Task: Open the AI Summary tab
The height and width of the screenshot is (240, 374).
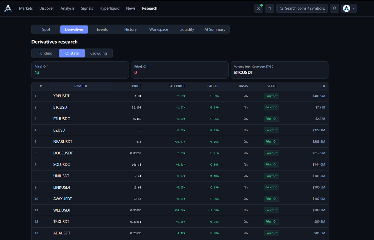Action: click(x=215, y=30)
